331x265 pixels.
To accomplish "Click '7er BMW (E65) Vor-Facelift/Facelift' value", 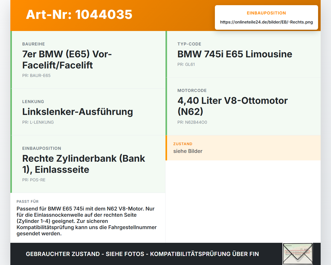I will coord(67,60).
